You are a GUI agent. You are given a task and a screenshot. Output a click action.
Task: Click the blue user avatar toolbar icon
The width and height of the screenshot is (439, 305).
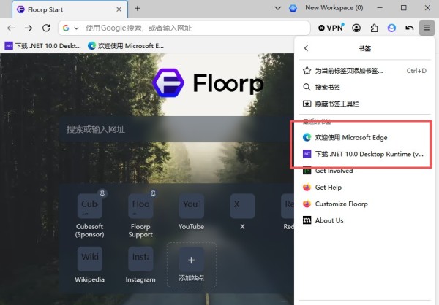[x=391, y=28]
